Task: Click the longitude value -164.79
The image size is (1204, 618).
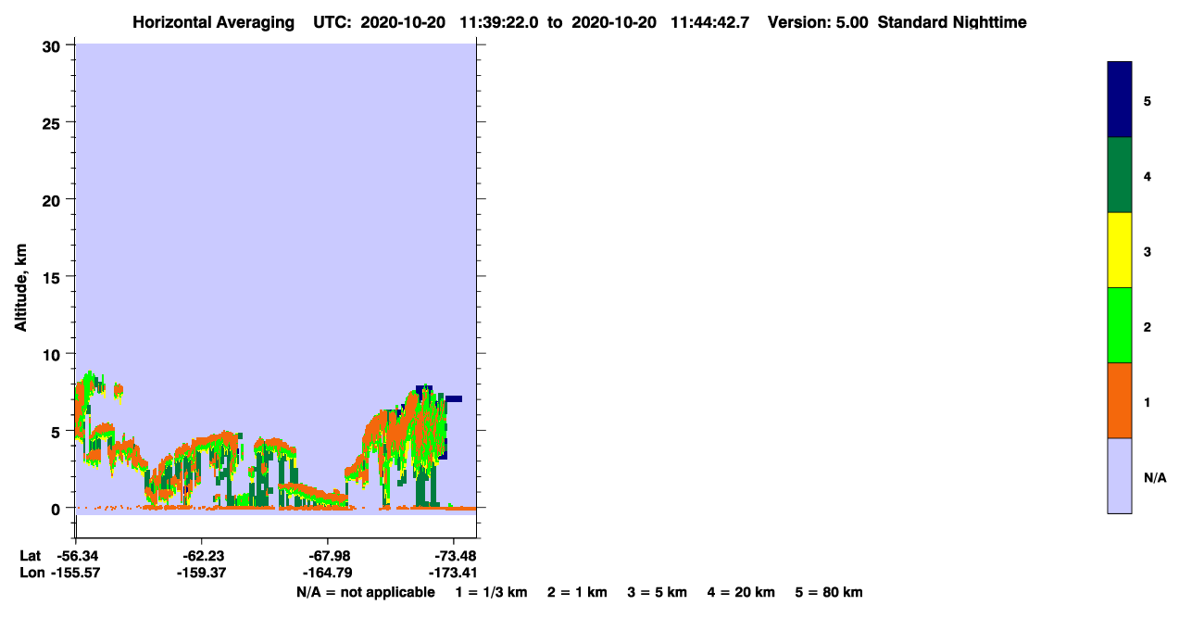Action: coord(328,573)
